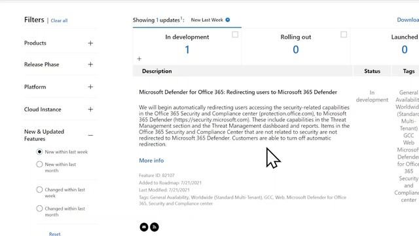This screenshot has height=236, width=419.
Task: Click the Launched count 0
Action: (405, 50)
